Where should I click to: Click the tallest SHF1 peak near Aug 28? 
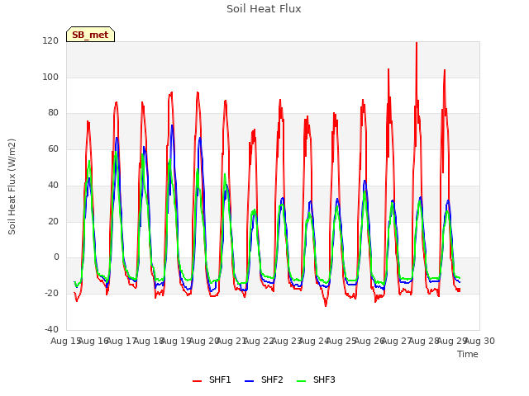coord(417,43)
